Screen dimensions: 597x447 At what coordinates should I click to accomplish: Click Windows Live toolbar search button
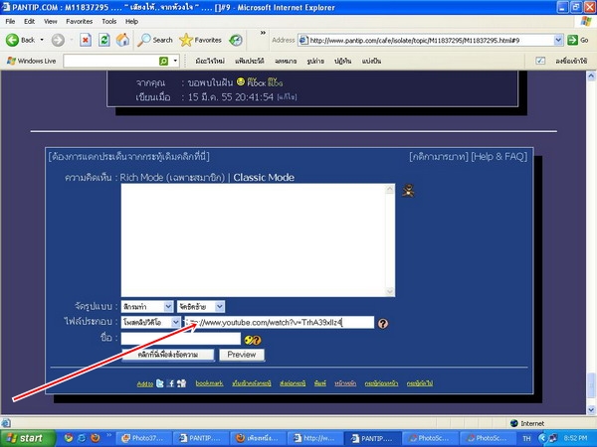coord(164,61)
